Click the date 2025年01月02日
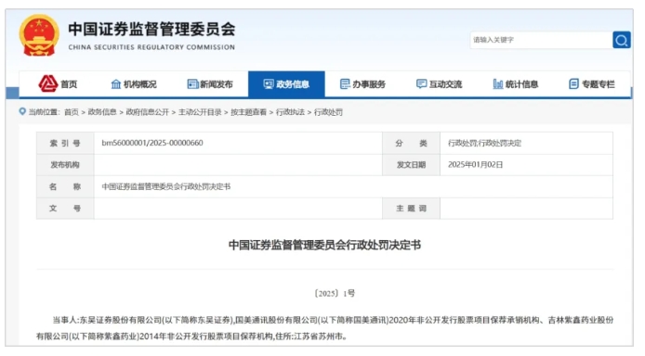 pyautogui.click(x=475, y=164)
